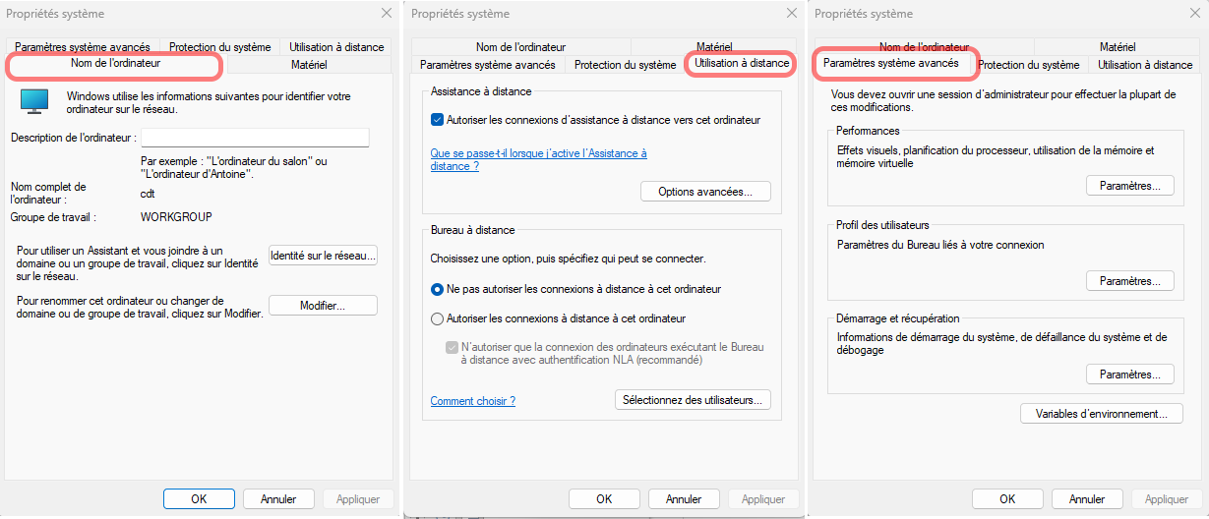The image size is (1209, 519).
Task: Click Annuler in the left window
Action: [x=278, y=499]
